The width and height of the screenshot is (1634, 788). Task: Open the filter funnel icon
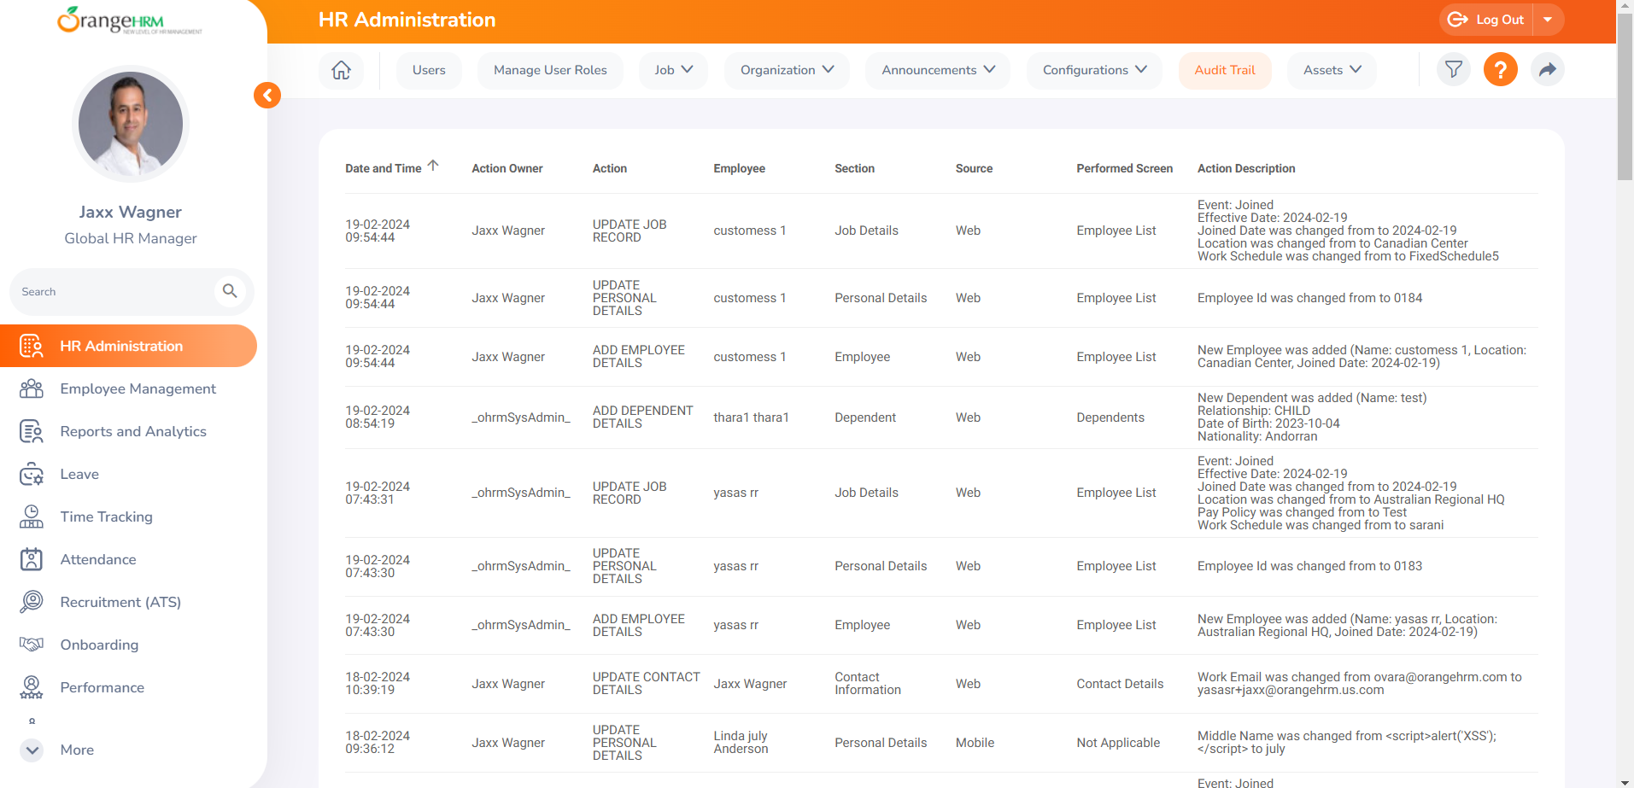(1453, 70)
